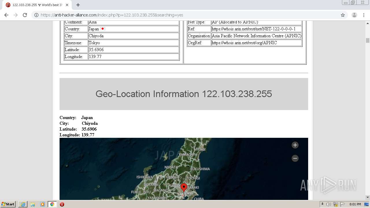This screenshot has width=370, height=208.
Task: Open a new tab with plus button
Action: click(x=78, y=5)
